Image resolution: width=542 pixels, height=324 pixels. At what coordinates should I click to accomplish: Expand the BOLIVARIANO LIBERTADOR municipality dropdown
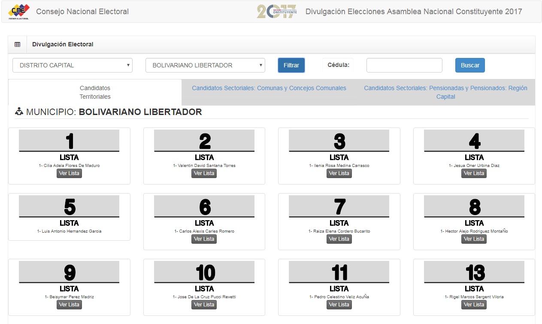[x=205, y=65]
